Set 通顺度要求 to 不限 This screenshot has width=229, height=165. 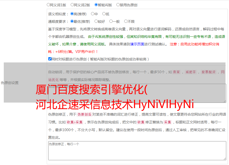click(x=126, y=21)
